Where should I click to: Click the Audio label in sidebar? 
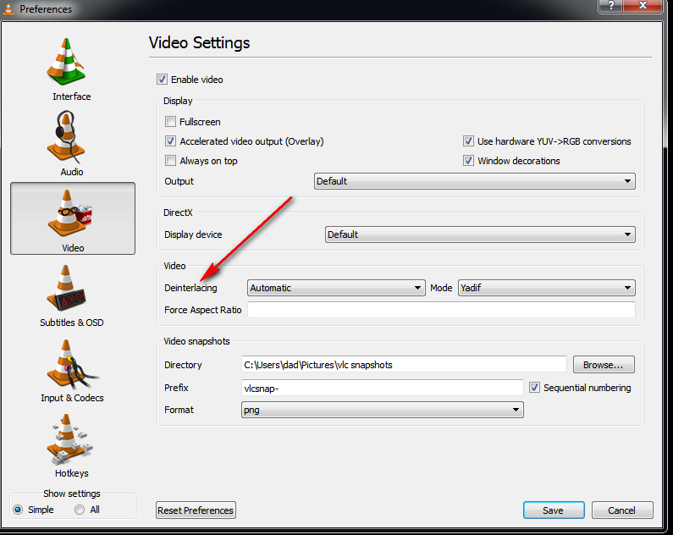pyautogui.click(x=72, y=172)
